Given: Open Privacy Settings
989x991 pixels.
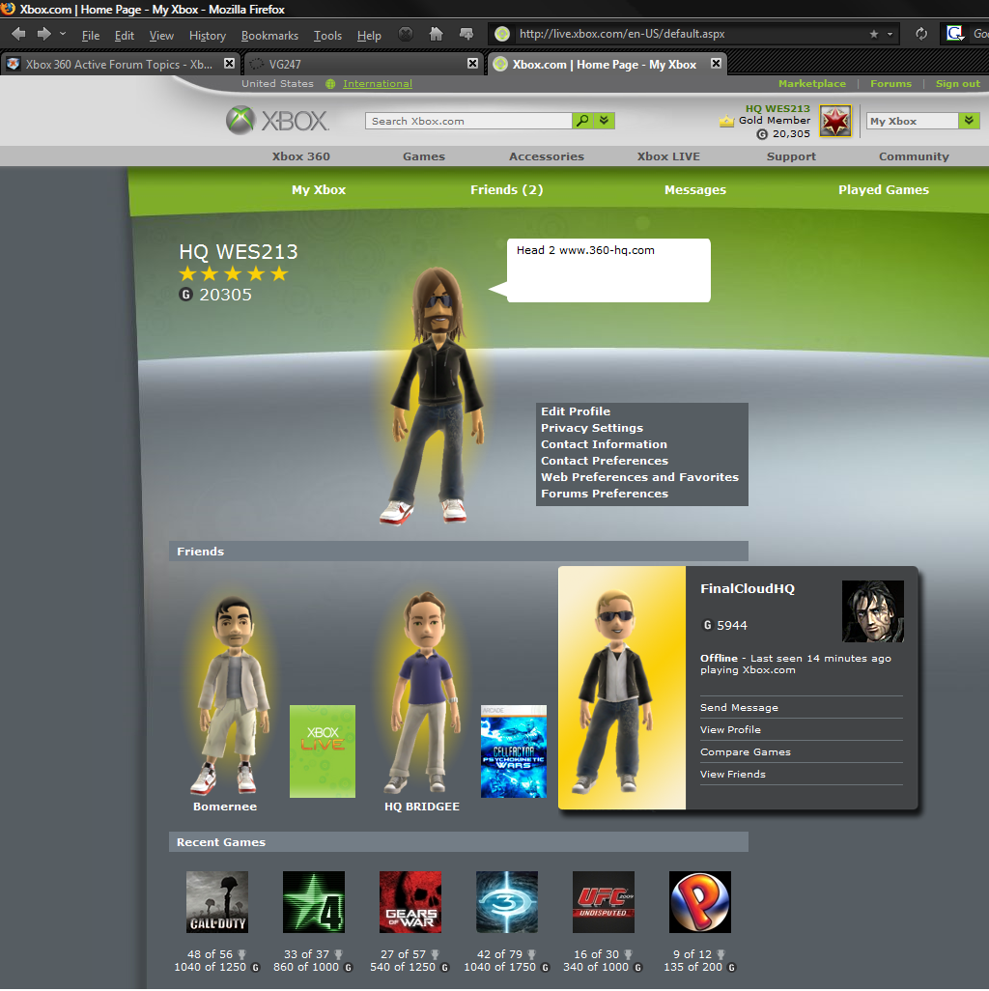Looking at the screenshot, I should 591,428.
